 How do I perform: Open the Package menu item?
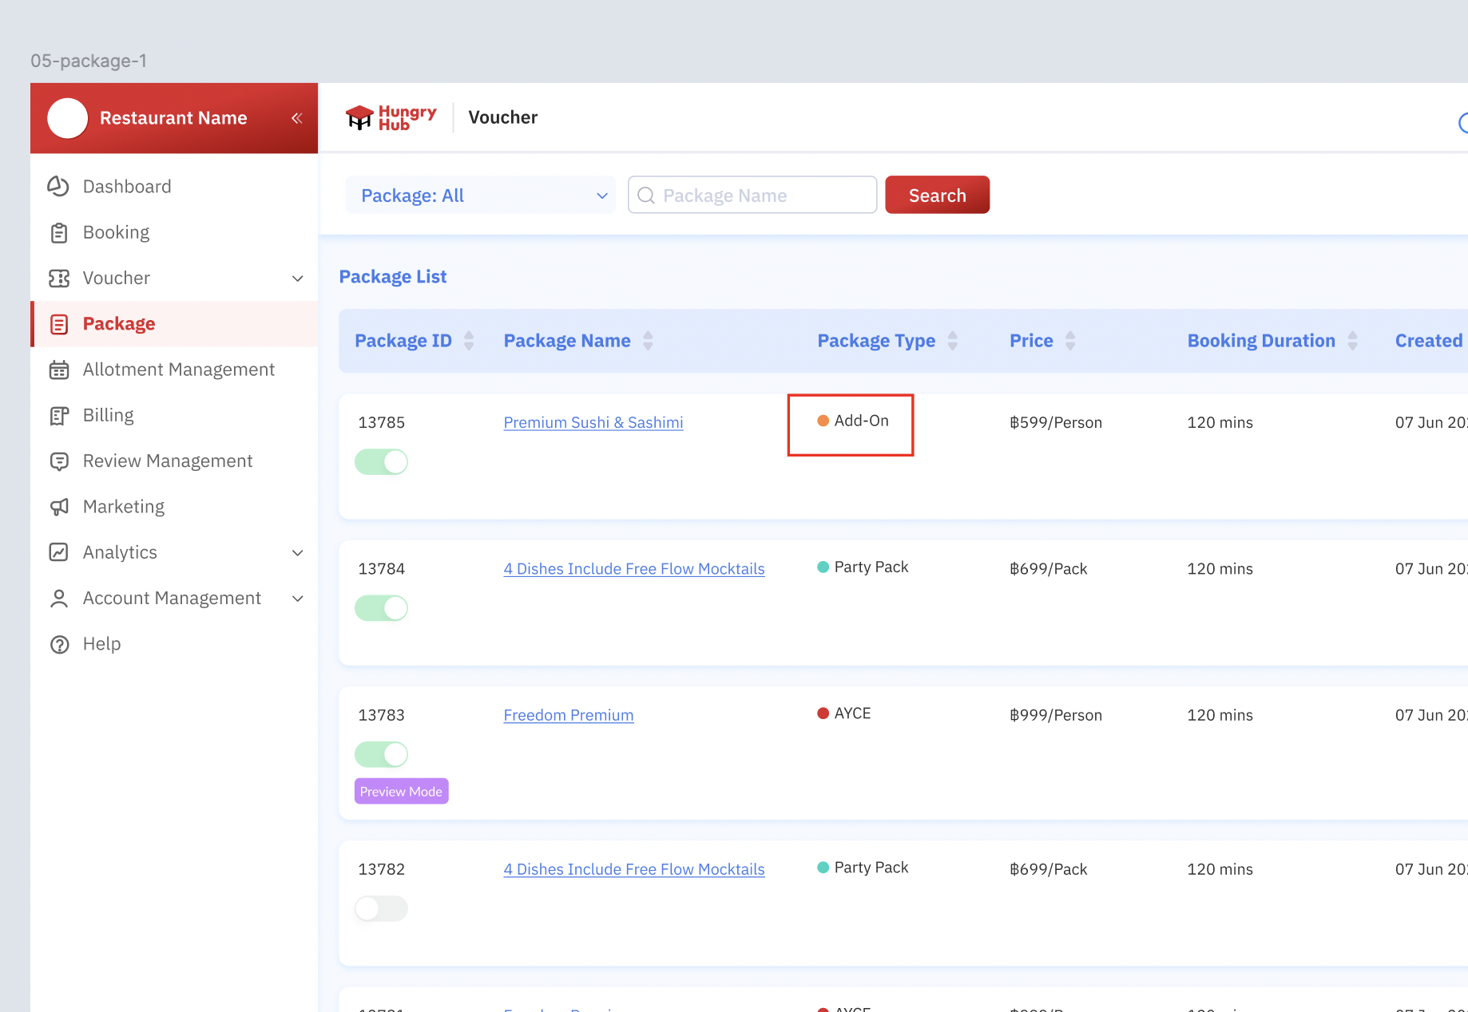[x=119, y=324]
